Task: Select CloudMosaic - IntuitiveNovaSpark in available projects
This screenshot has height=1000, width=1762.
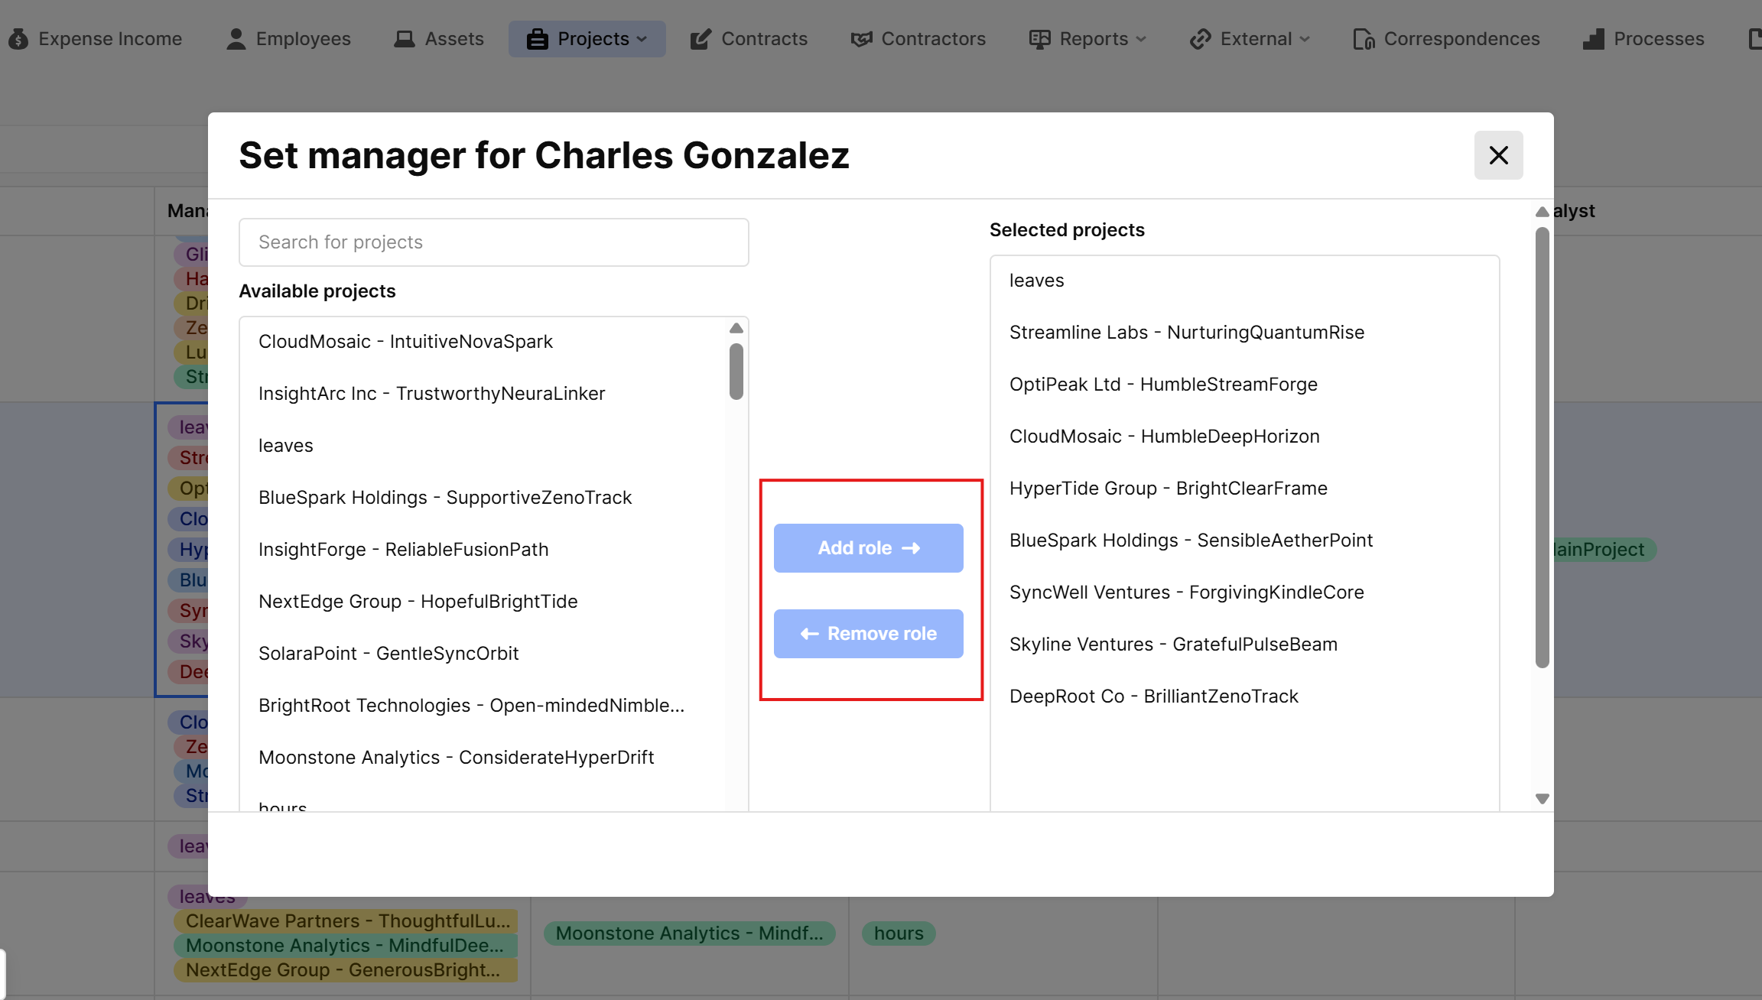Action: 405,342
